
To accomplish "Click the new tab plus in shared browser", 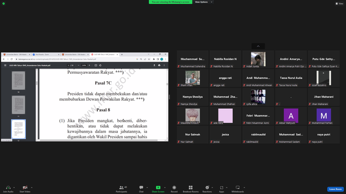I will pyautogui.click(x=122, y=54).
